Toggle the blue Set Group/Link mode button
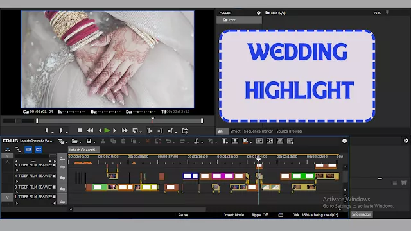411x231 pixels. (28, 150)
